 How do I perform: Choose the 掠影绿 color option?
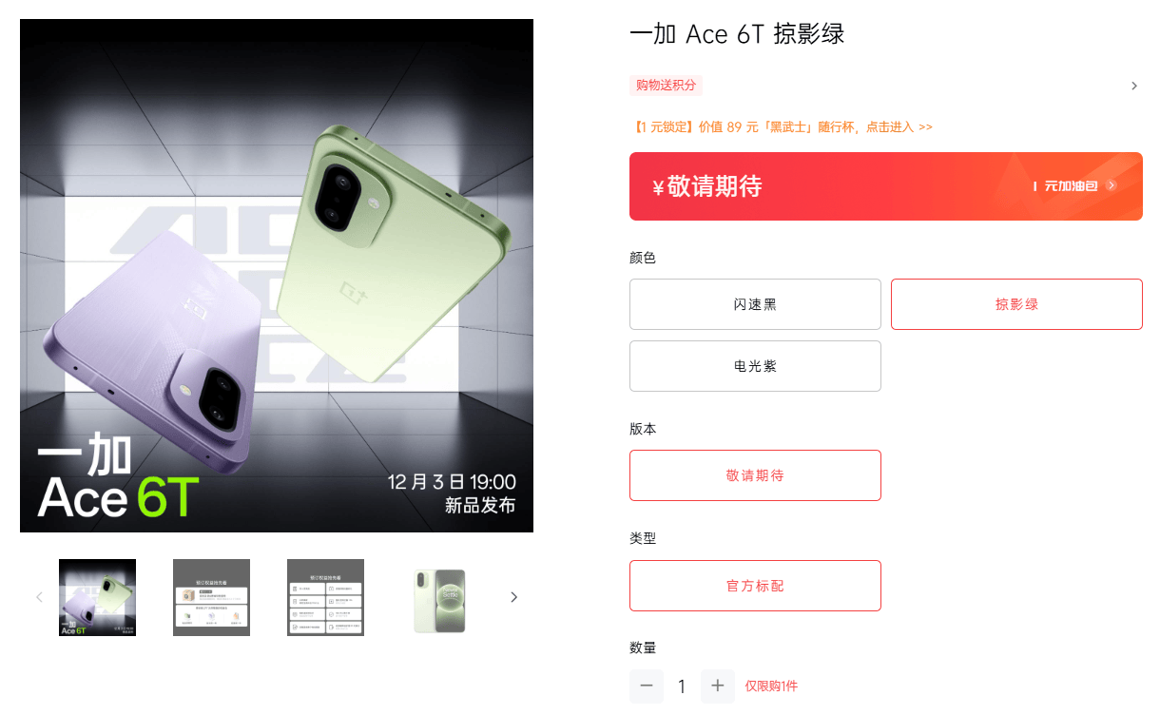(1016, 304)
